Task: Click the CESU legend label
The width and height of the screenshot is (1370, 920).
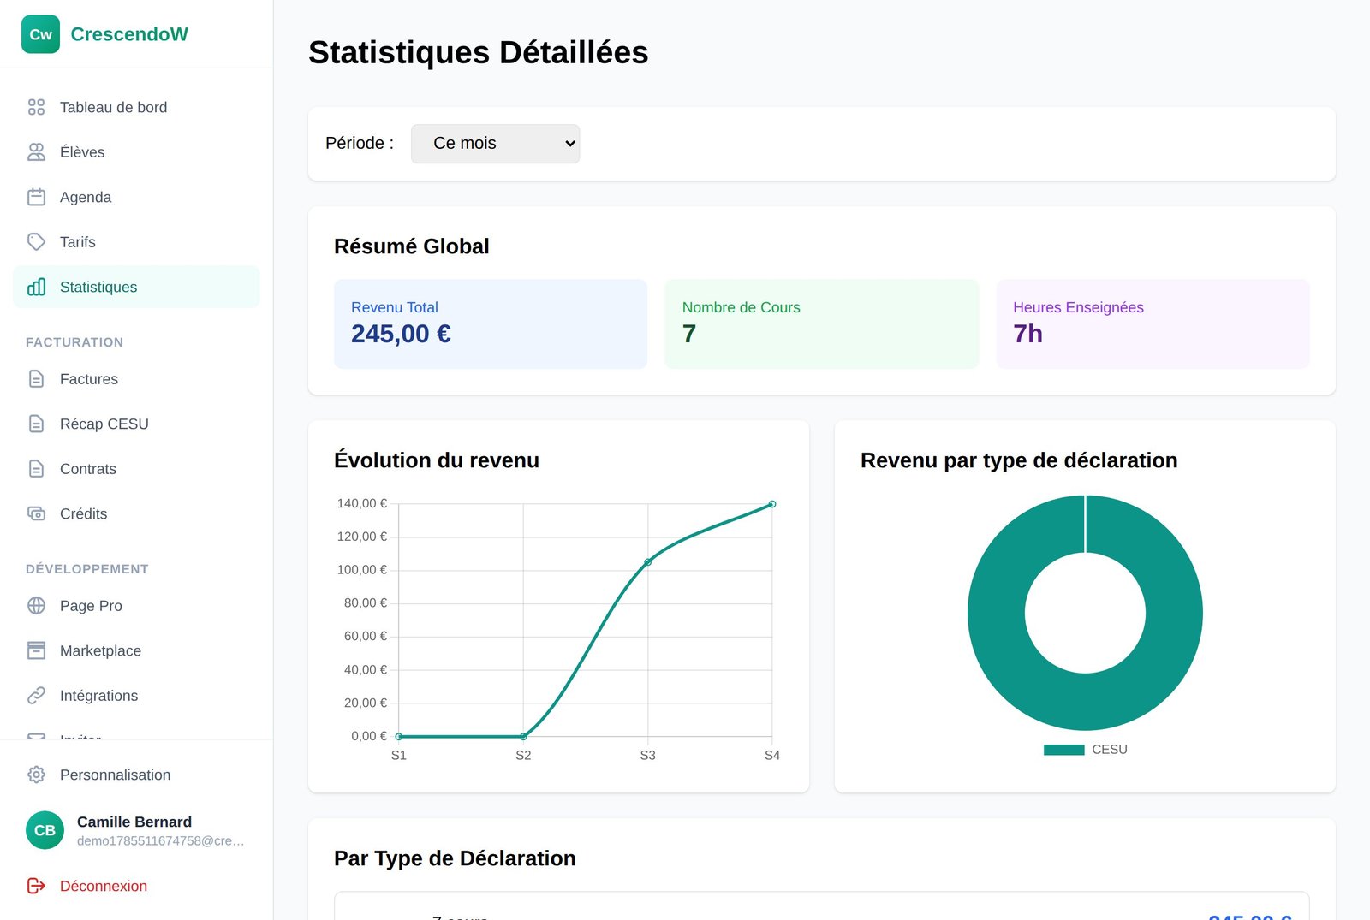Action: [x=1110, y=750]
